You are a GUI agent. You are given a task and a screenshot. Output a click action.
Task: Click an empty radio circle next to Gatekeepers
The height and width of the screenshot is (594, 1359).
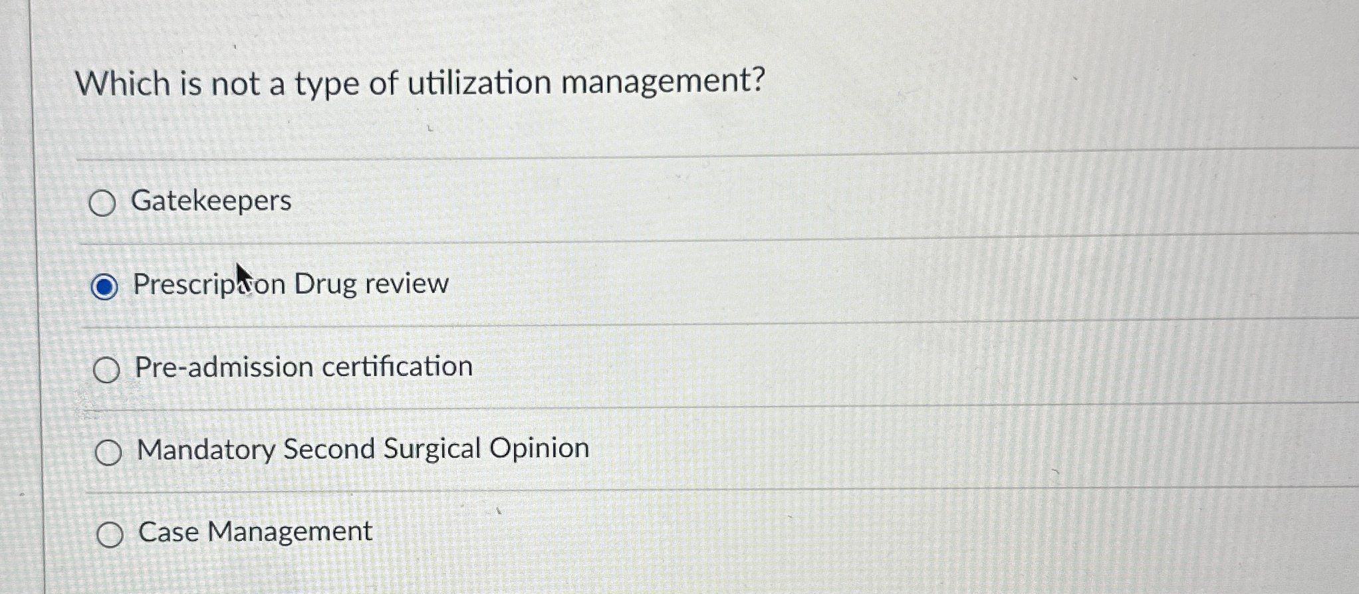106,202
